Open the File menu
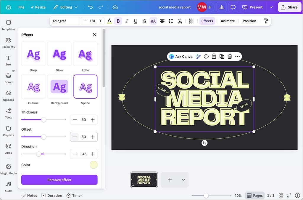 pyautogui.click(x=21, y=7)
